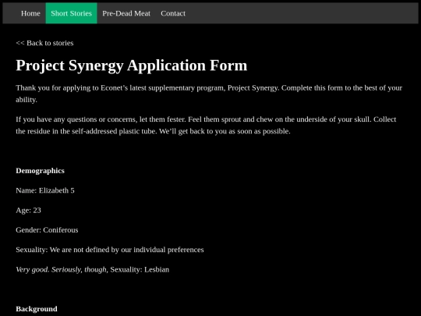
Task: Click the 'Demographics' section heading
Action: (40, 171)
